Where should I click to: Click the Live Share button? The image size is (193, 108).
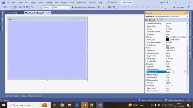tap(178, 7)
